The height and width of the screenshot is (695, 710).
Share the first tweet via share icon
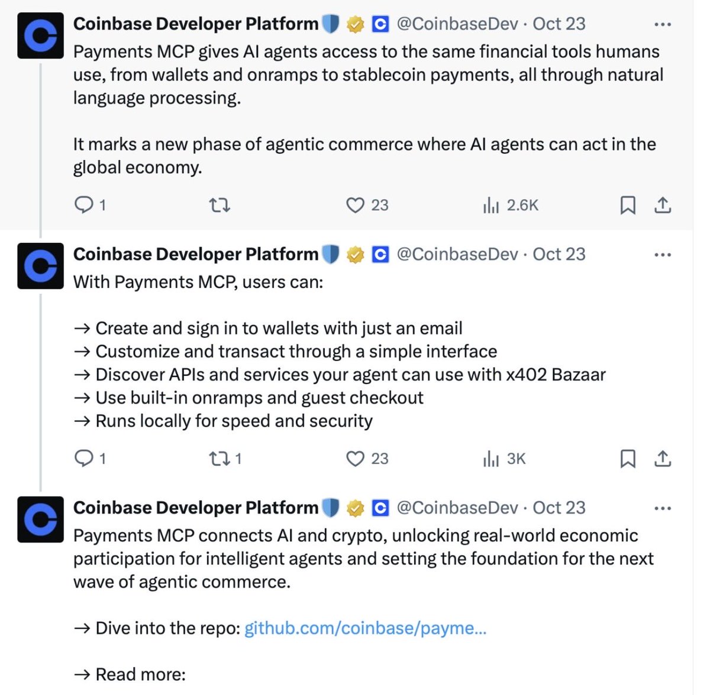pyautogui.click(x=663, y=205)
